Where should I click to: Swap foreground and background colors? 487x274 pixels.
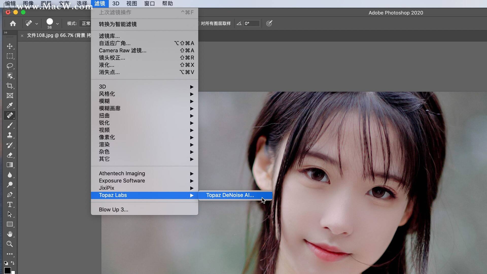[13, 263]
